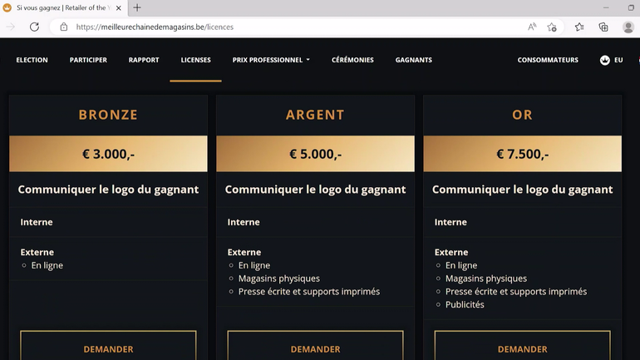This screenshot has width=640, height=360.
Task: View site info via the lock icon
Action: 64,27
